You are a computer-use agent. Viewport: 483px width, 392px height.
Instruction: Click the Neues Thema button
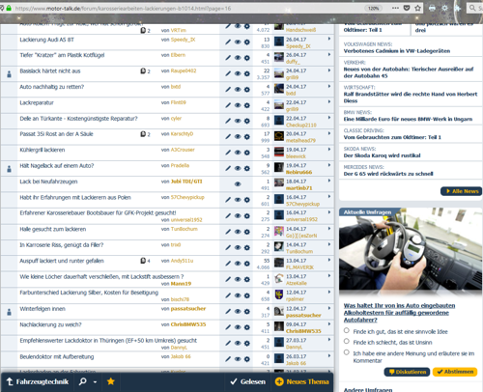[302, 381]
